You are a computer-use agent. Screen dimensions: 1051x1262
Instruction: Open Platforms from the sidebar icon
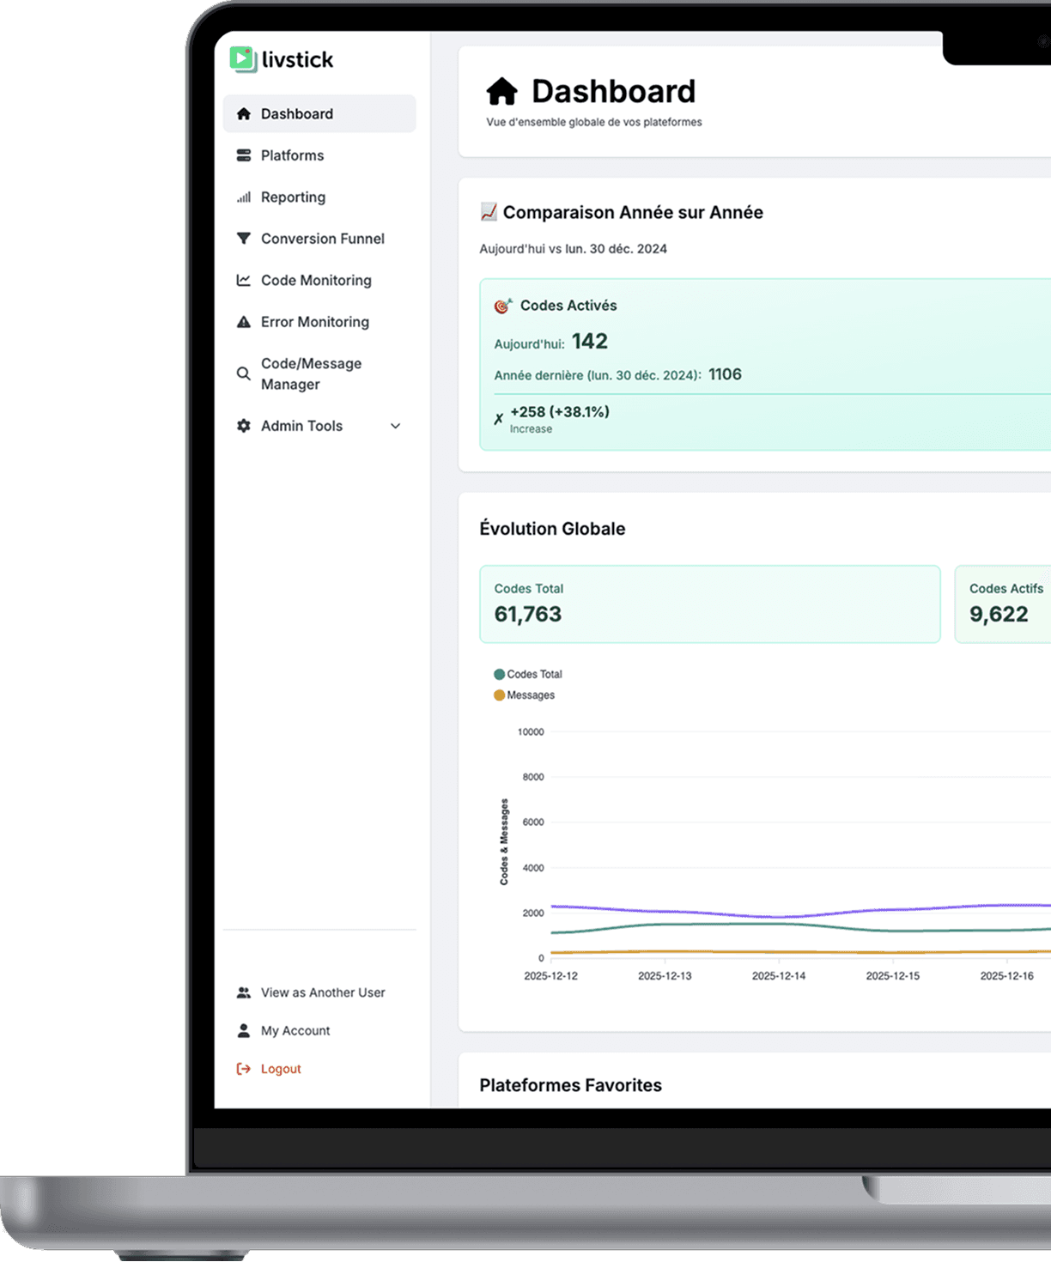coord(243,155)
